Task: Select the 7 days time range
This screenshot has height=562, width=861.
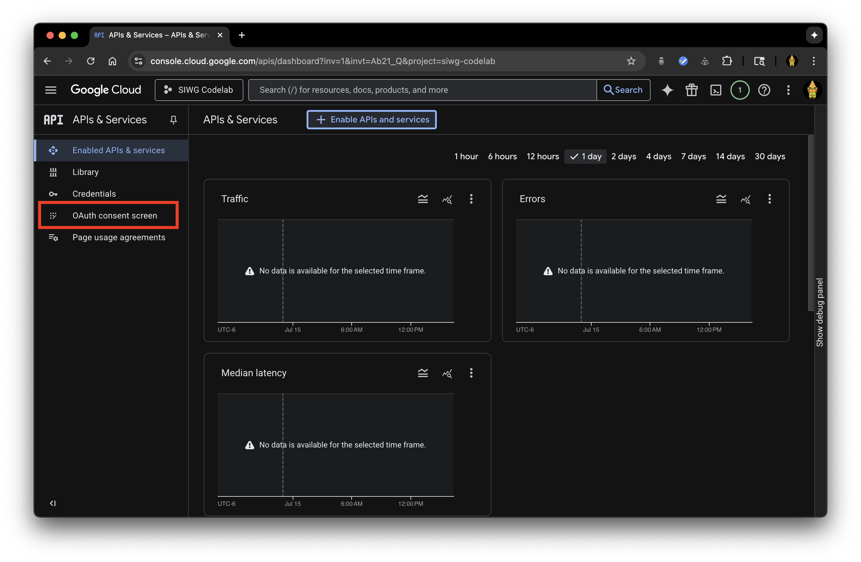Action: pyautogui.click(x=693, y=156)
